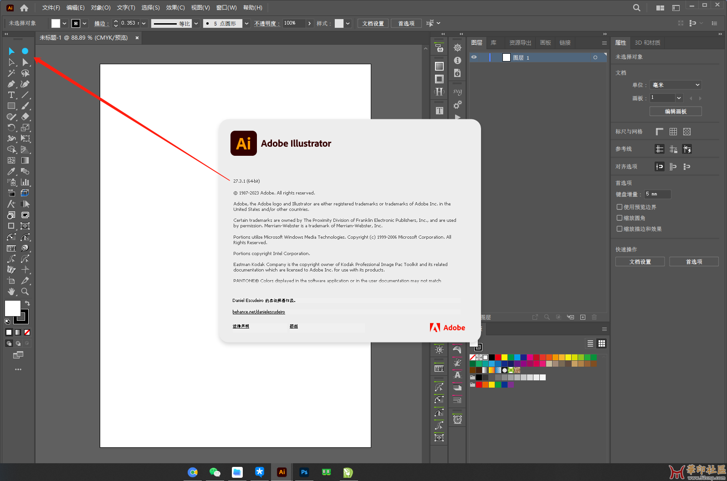Select the Rotate tool

[x=11, y=128]
